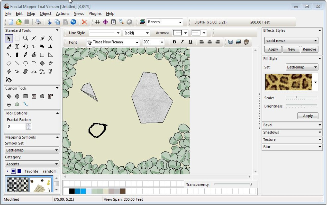This screenshot has height=205, width=327.
Task: Select the rectangular selection marquee tool
Action: [17, 38]
